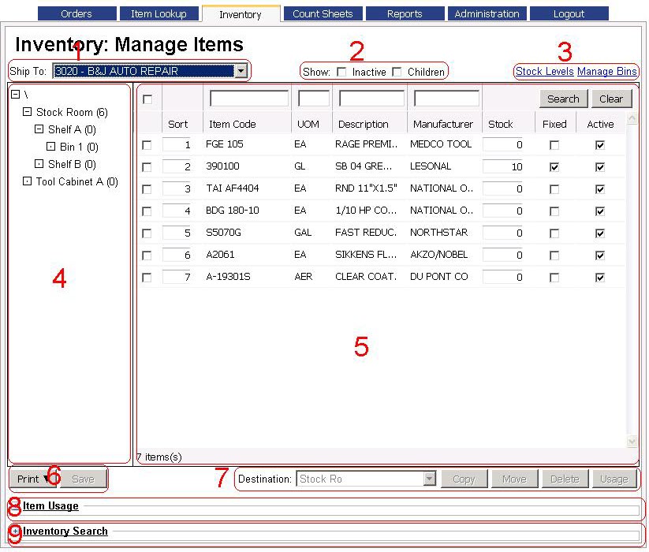
Task: Open the Ship To dropdown
Action: (241, 71)
